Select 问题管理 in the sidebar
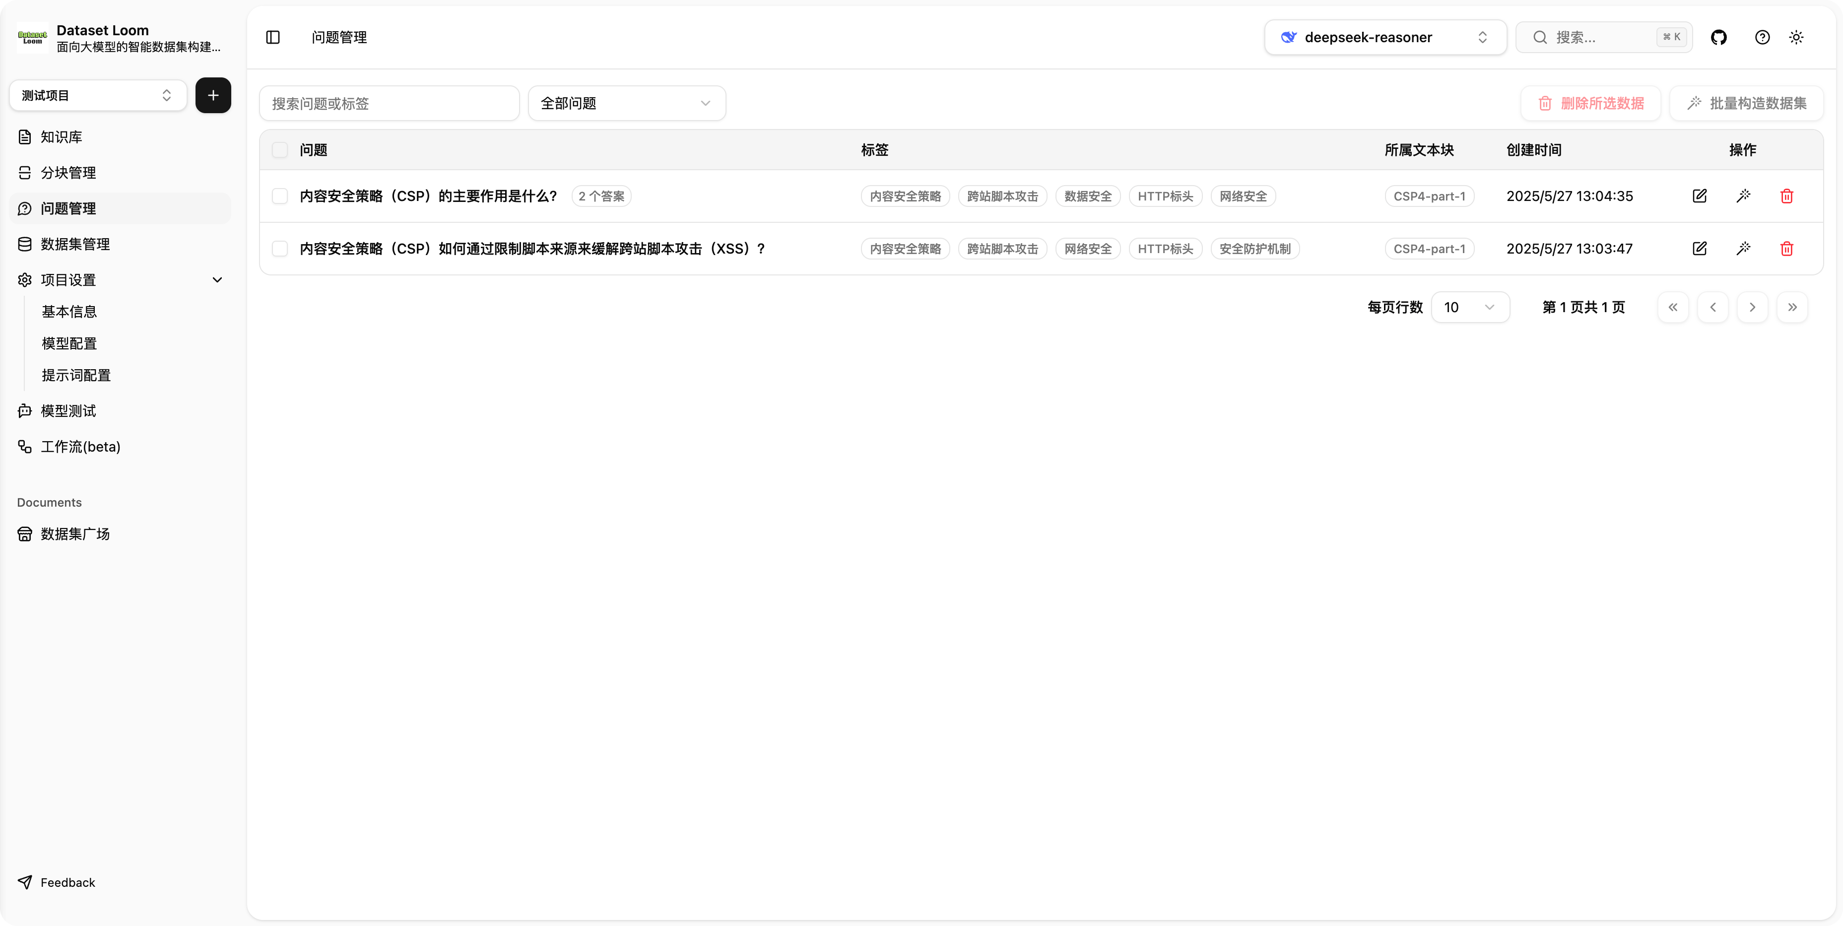The height and width of the screenshot is (926, 1843). click(120, 208)
